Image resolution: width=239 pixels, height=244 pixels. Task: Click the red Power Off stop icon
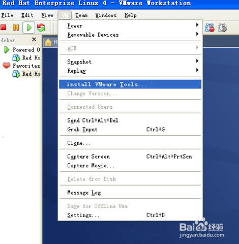tap(3, 27)
